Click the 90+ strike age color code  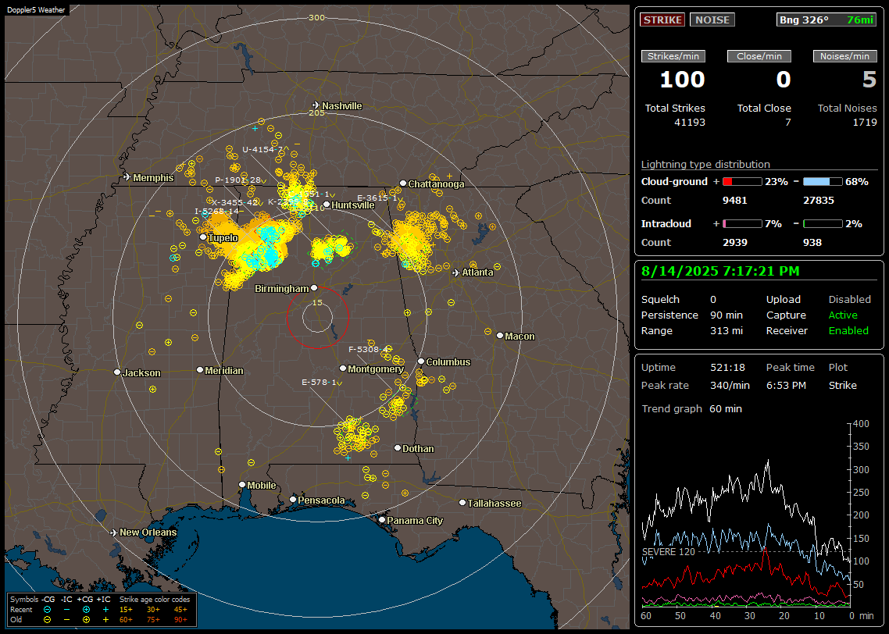[180, 620]
